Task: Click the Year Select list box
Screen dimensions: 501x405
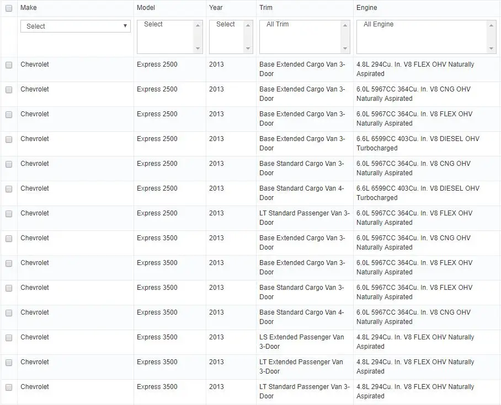Action: (x=231, y=37)
